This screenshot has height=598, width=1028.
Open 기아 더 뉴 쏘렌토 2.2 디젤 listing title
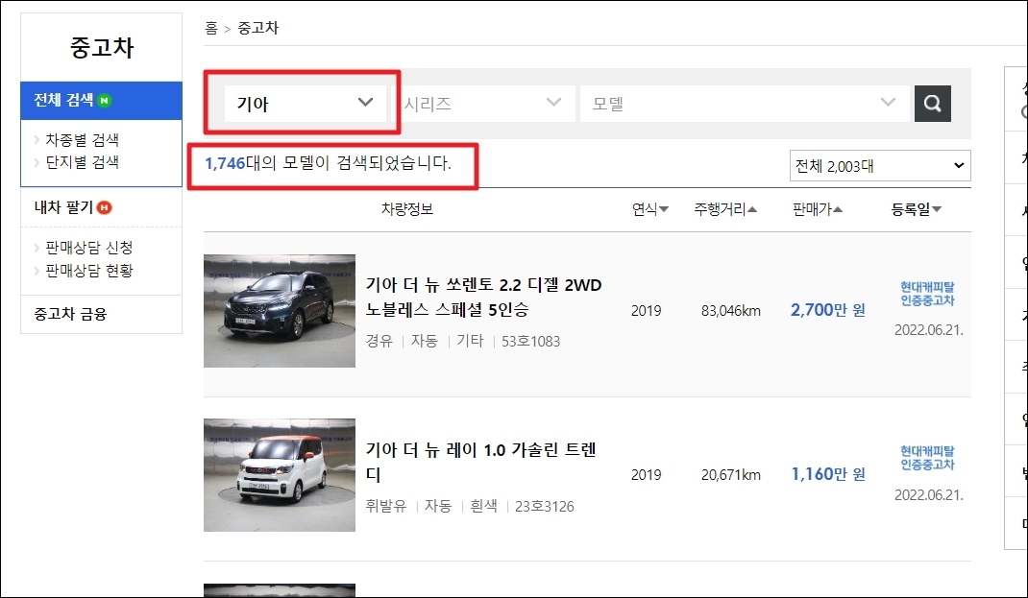click(484, 297)
